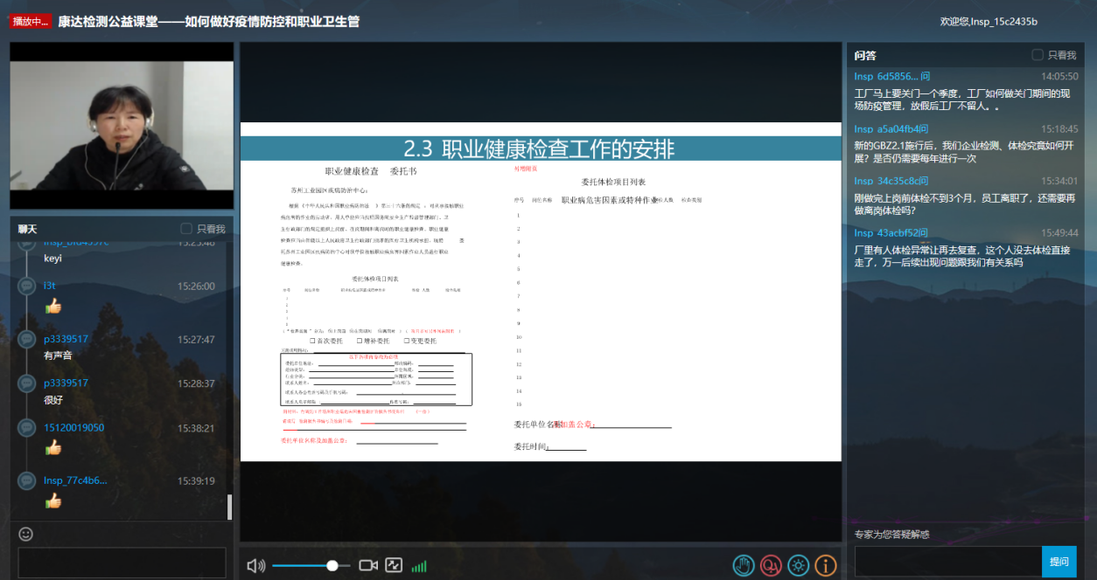Click the speaker webcam video thumbnail
The image size is (1097, 580).
122,125
